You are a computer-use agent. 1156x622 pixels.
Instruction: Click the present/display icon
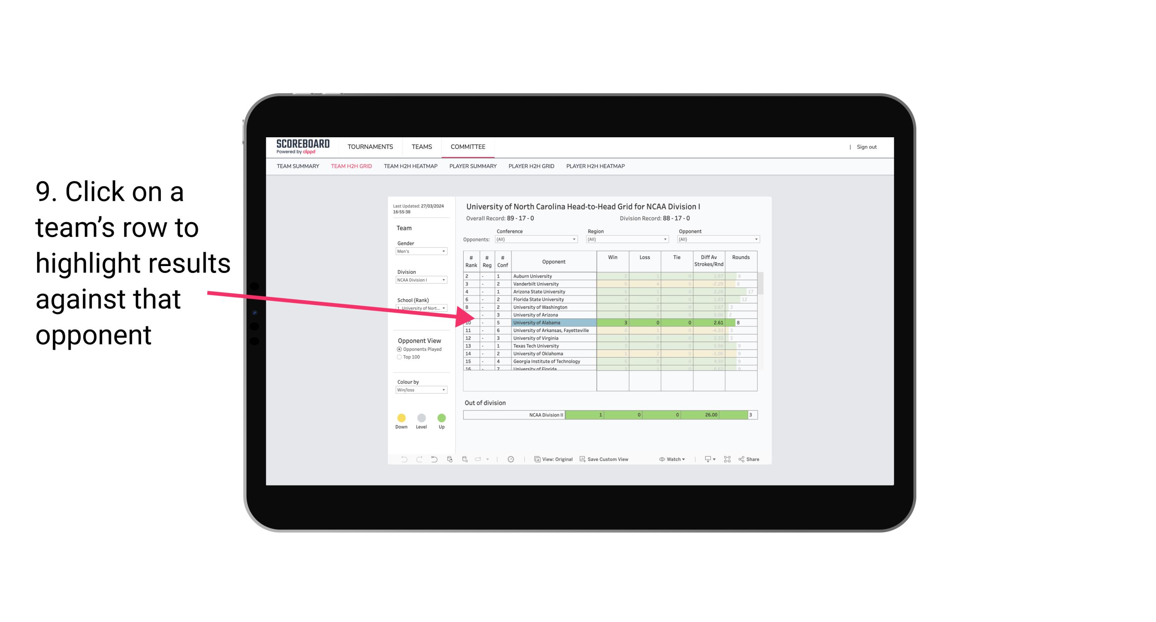click(705, 460)
